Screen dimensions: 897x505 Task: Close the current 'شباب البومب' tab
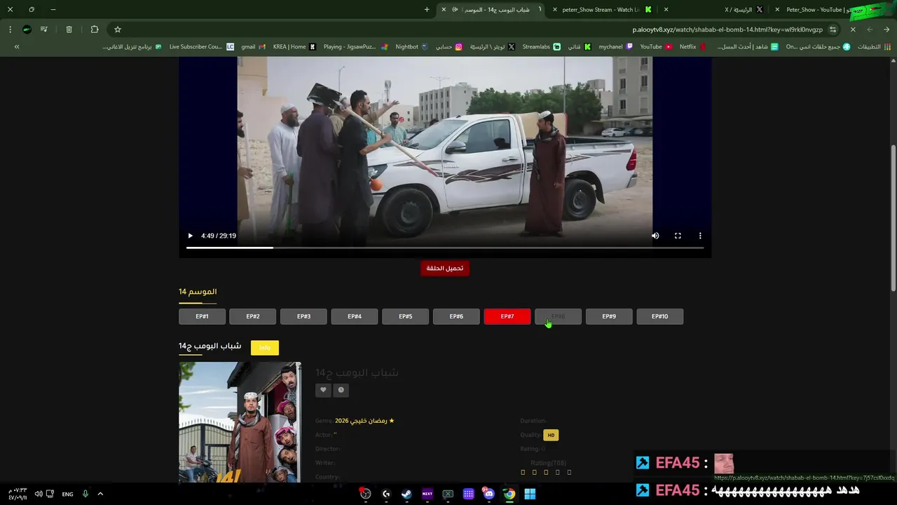pyautogui.click(x=444, y=10)
